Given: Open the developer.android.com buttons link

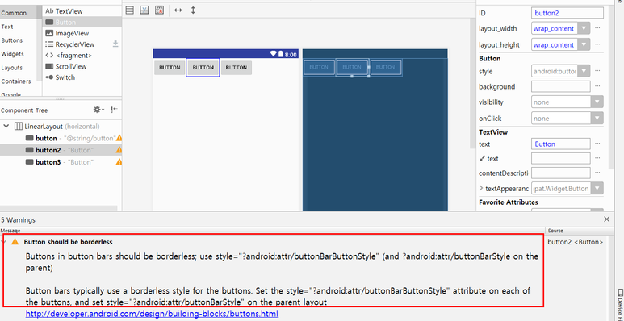Looking at the screenshot, I should 152,314.
